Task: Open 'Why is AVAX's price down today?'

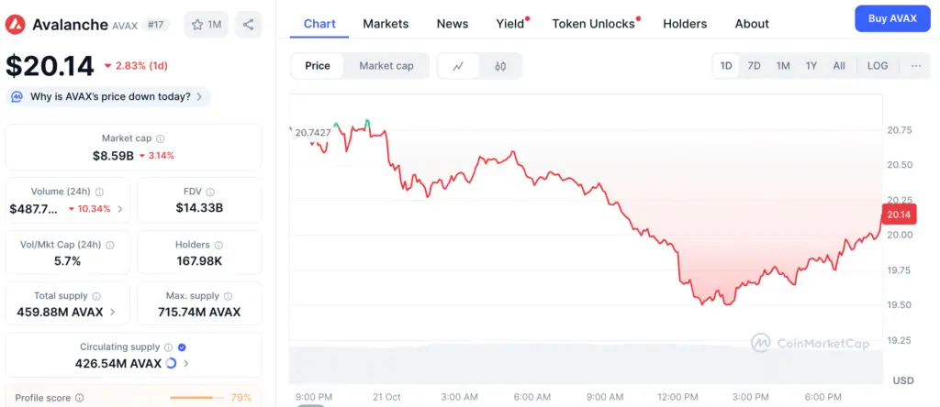Action: [x=108, y=96]
